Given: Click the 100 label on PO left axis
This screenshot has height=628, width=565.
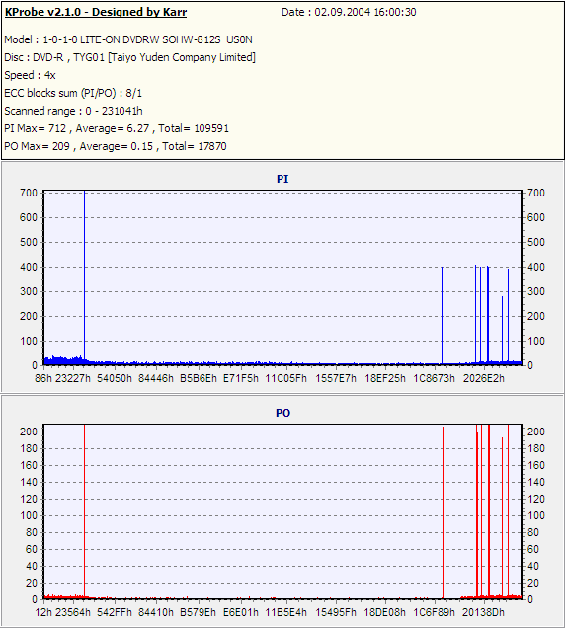Looking at the screenshot, I should [29, 515].
